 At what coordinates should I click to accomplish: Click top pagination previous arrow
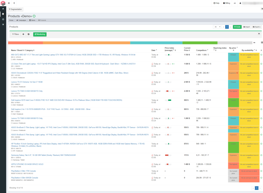pos(224,27)
